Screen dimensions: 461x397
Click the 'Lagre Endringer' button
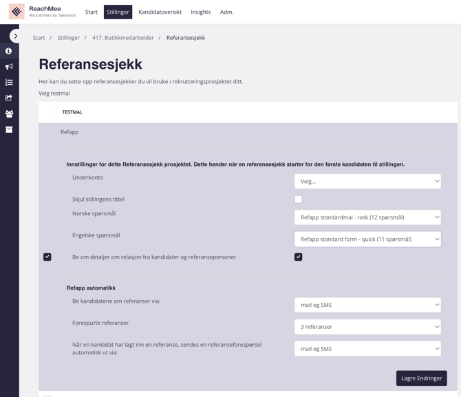point(421,378)
